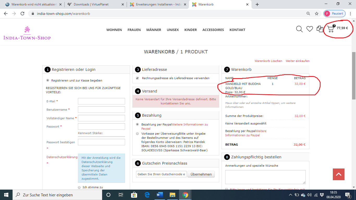The height and width of the screenshot is (200, 356).
Task: Click the Warenkorb Löschen link
Action: point(268,61)
